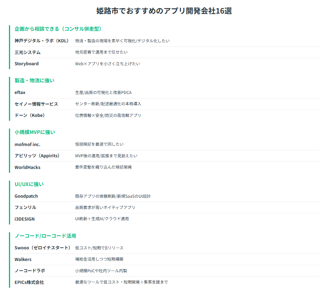Screen dimensions: 327x294
Task: Click the page title 姫路市でおすすめのアプリ開発会社16選
Action: click(164, 11)
